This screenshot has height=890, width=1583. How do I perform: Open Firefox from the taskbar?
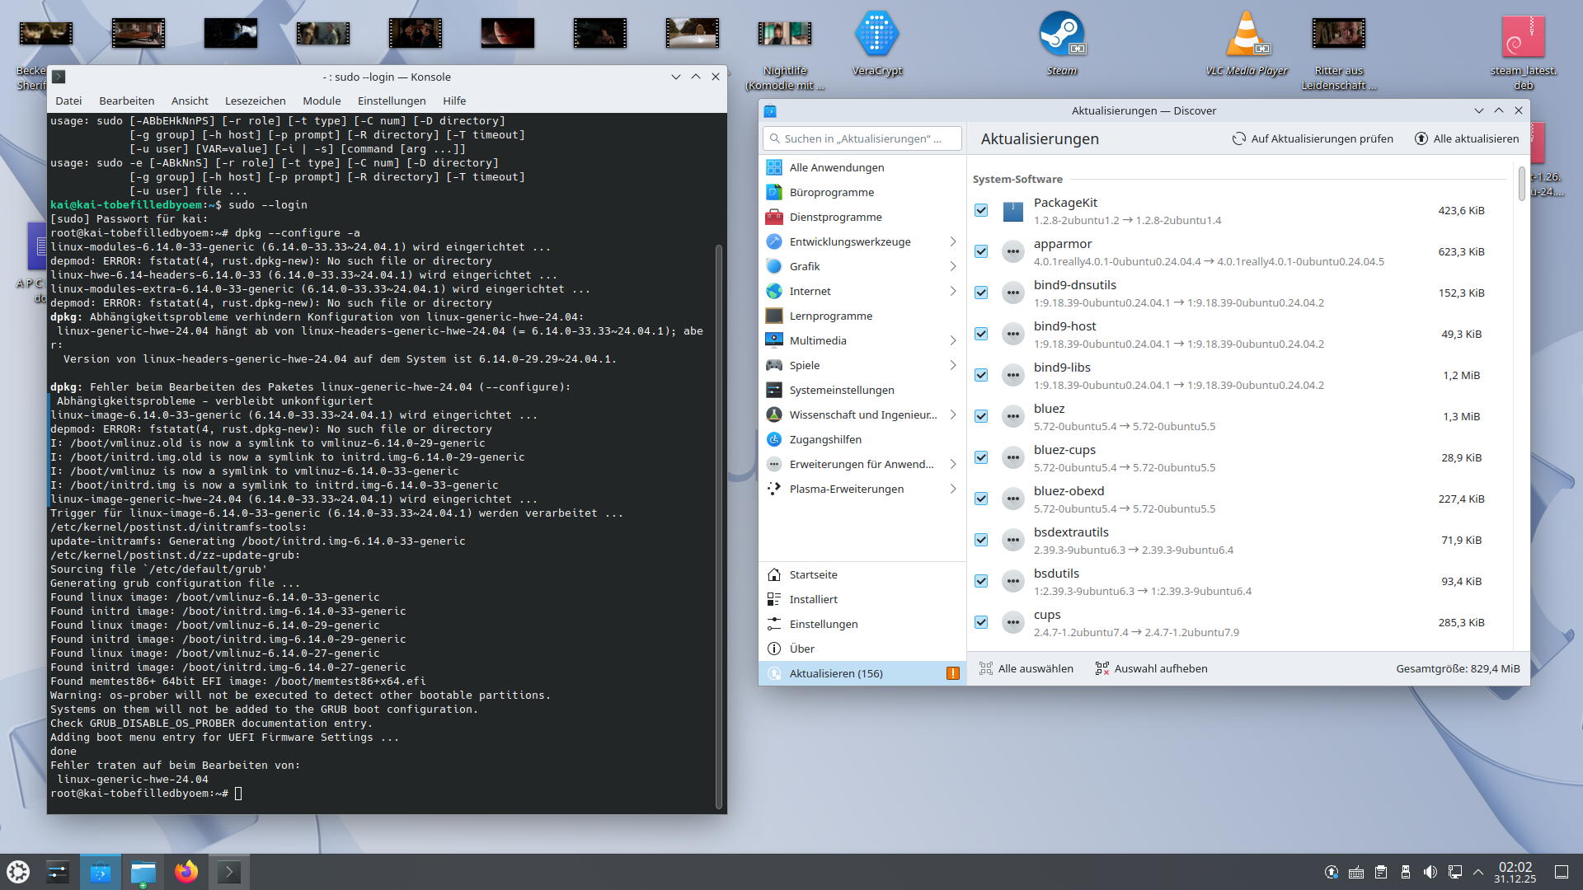186,872
